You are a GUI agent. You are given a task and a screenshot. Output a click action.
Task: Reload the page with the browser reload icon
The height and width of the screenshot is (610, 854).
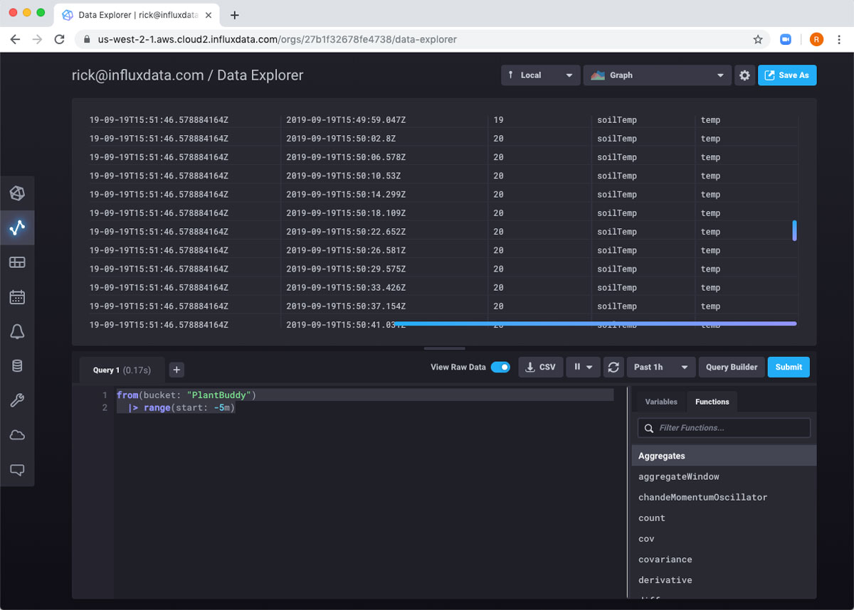[60, 40]
